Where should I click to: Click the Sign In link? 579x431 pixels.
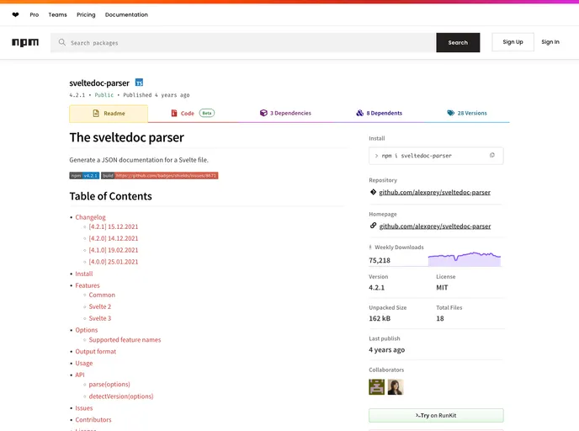(550, 42)
